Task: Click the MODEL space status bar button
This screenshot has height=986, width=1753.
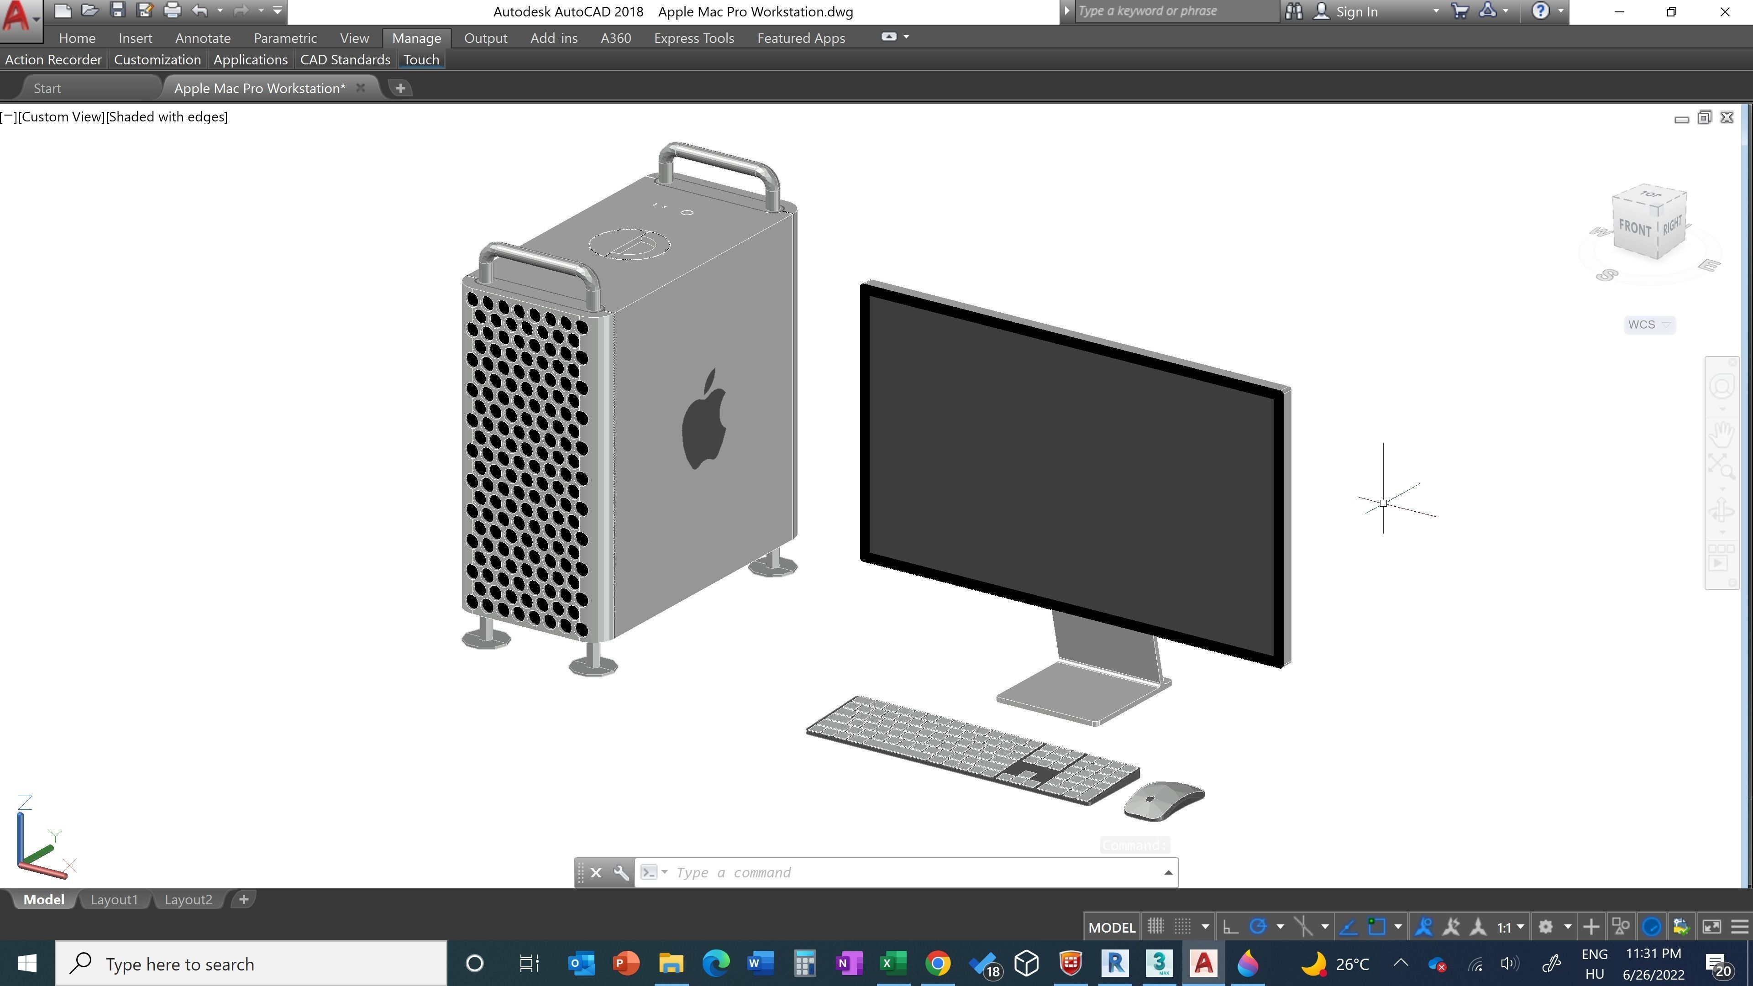Action: click(1111, 928)
